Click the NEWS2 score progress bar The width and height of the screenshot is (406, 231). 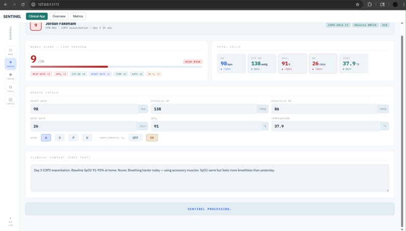[116, 67]
